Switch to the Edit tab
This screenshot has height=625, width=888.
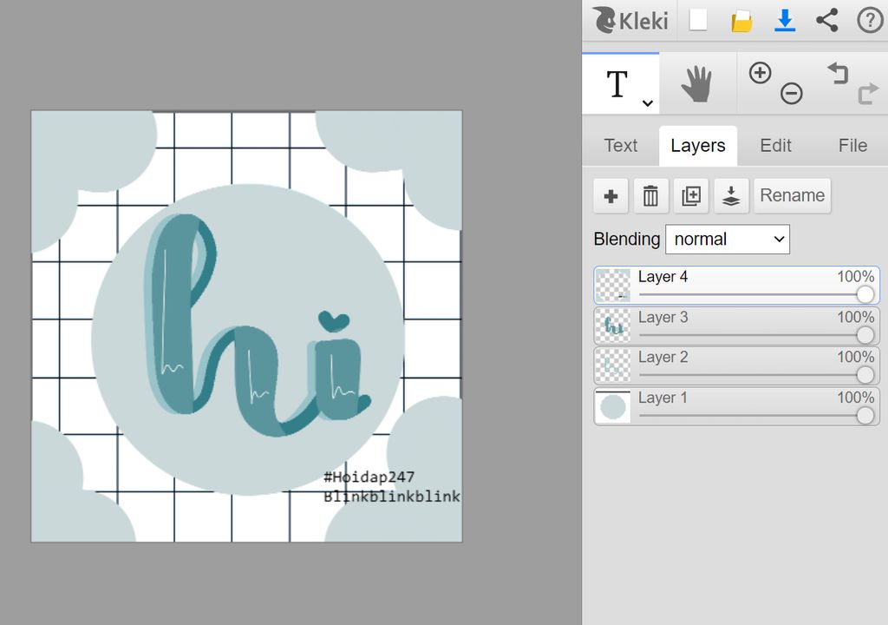click(775, 146)
